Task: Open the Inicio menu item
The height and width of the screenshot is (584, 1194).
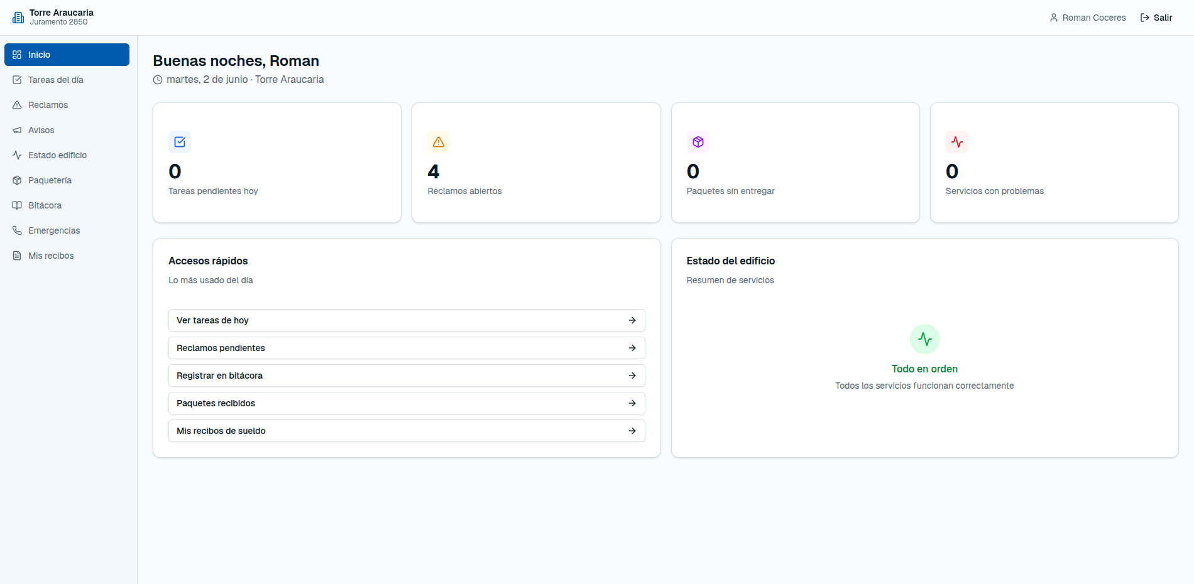Action: click(67, 55)
